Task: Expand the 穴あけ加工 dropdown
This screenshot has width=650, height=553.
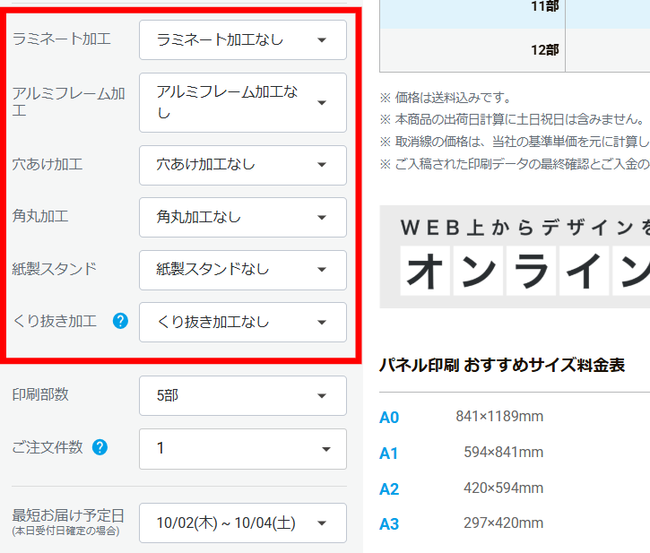Action: point(242,165)
